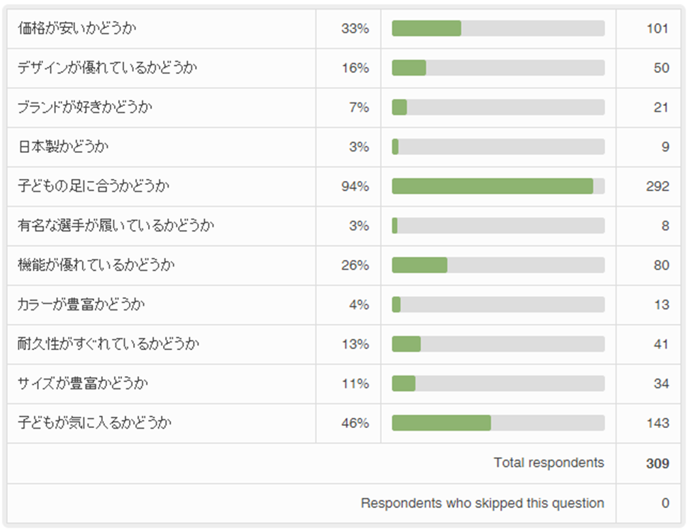Select the 日本製かどうか row label

point(63,147)
